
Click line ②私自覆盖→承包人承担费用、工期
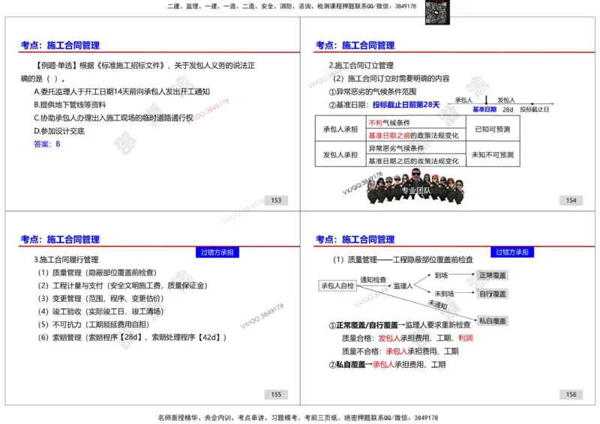click(x=387, y=365)
